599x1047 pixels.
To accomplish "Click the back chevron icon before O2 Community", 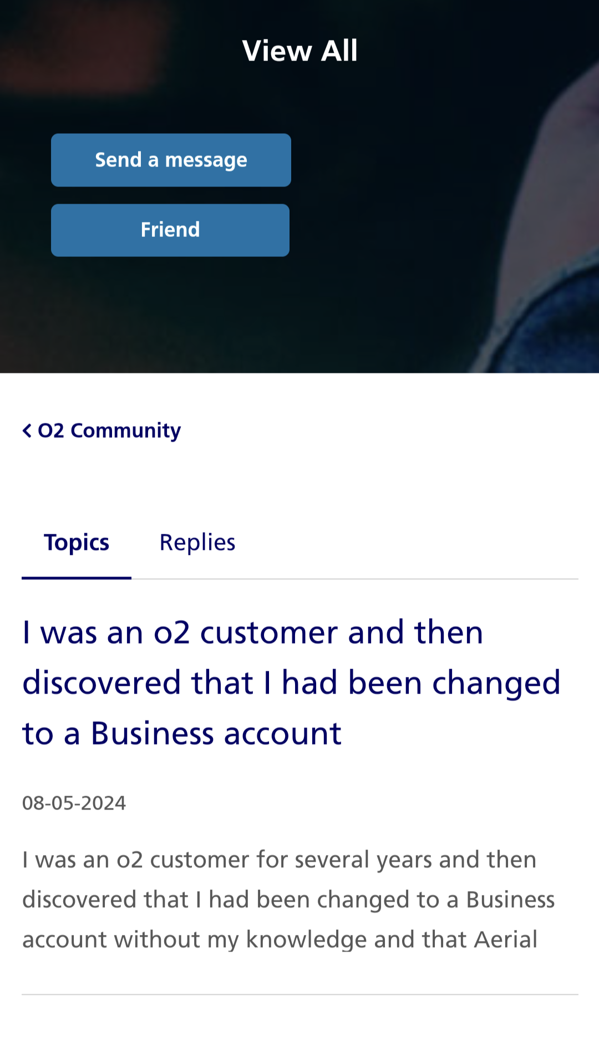I will (x=26, y=430).
